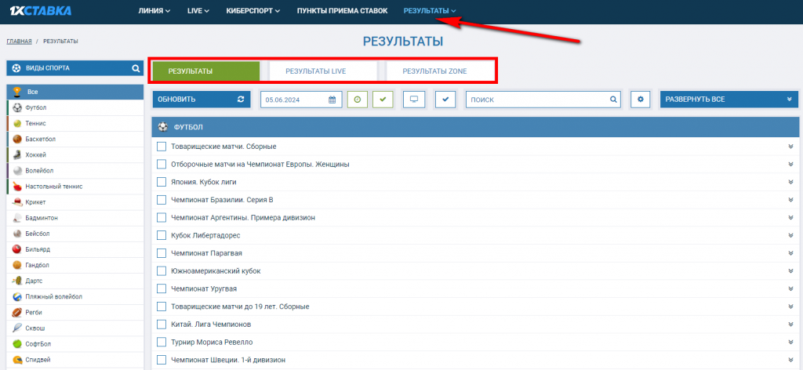Check Чемпионат Парагвая checkbox
The image size is (803, 370).
(x=162, y=253)
